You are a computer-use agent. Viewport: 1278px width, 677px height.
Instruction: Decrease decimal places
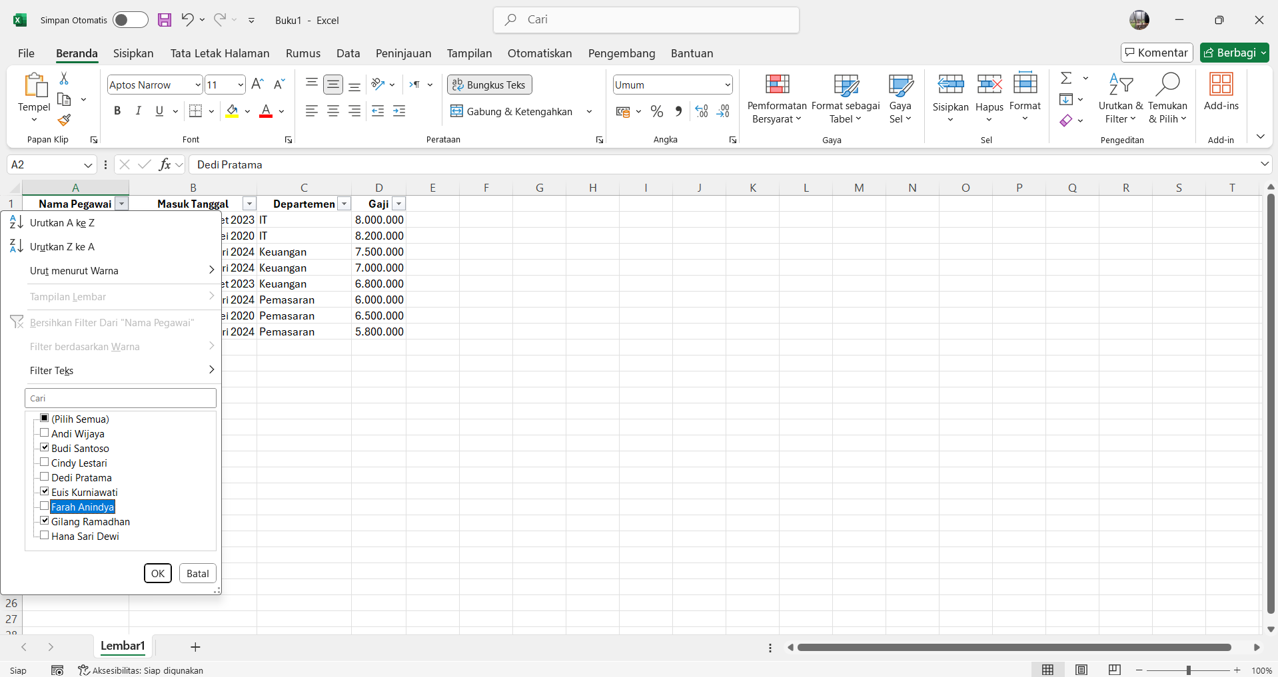(x=723, y=111)
